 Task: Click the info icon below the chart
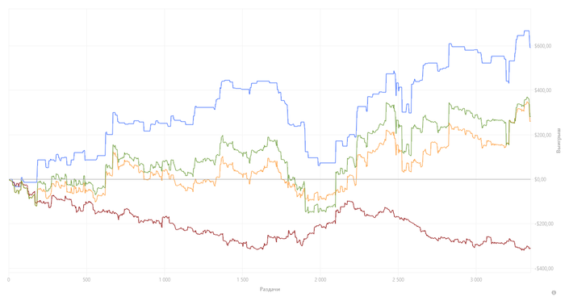click(x=554, y=293)
